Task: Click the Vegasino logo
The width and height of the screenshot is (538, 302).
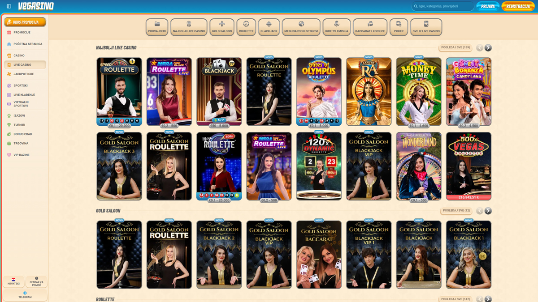Action: [36, 6]
